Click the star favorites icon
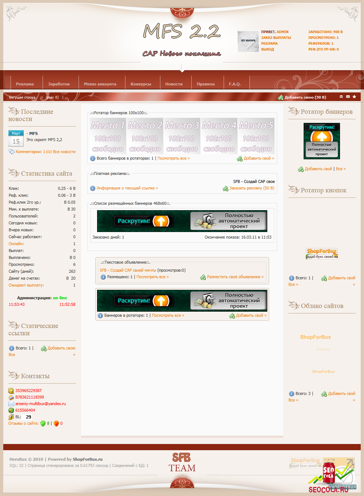364x496 pixels. click(354, 97)
